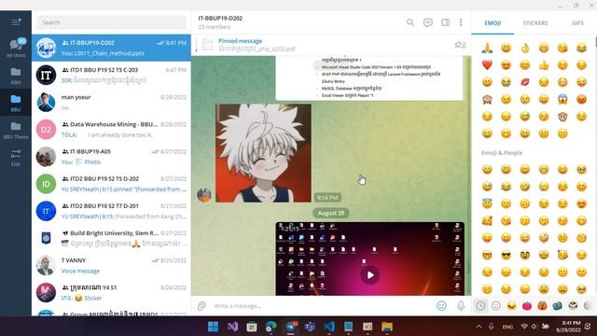Image resolution: width=597 pixels, height=336 pixels.
Task: Switch to the STICKERS tab
Action: (535, 22)
